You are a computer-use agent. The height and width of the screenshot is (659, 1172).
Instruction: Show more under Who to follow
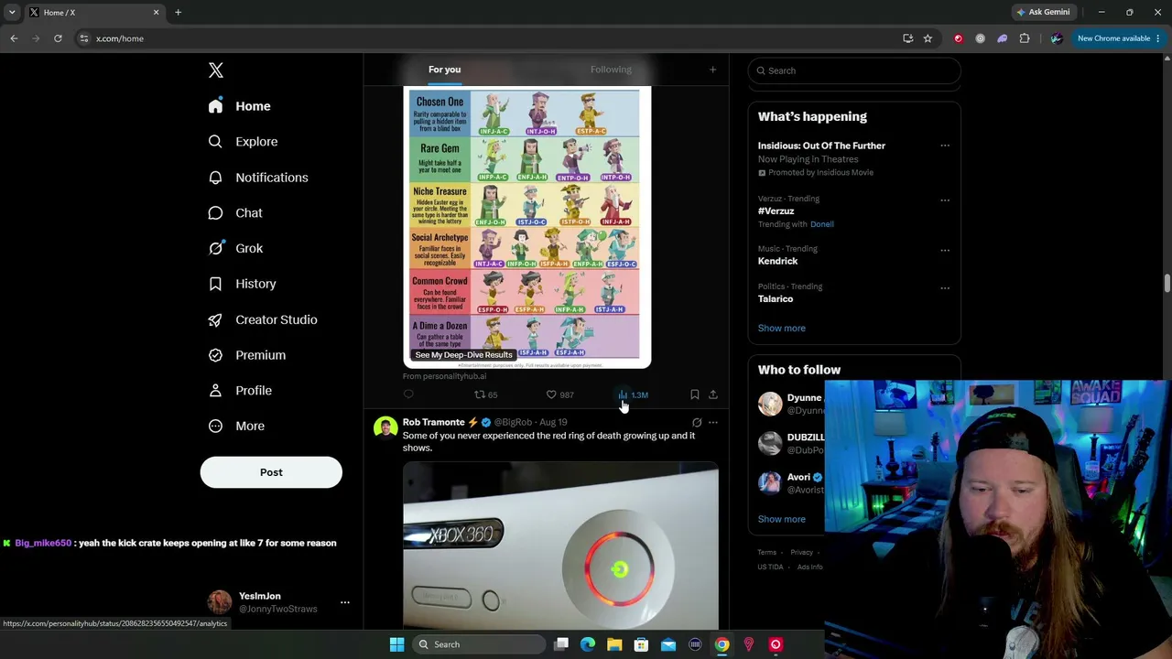coord(781,519)
